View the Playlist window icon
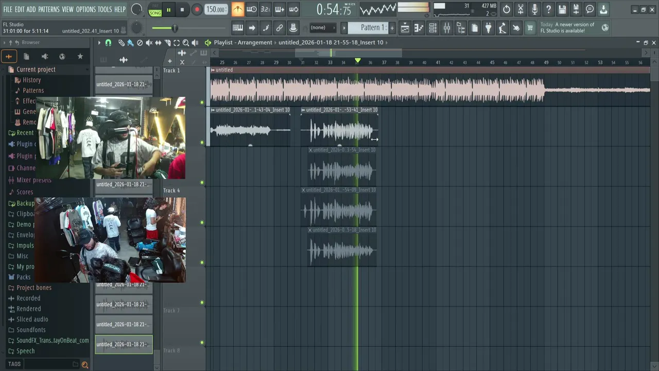Screen dimensions: 659x371 tap(405, 28)
